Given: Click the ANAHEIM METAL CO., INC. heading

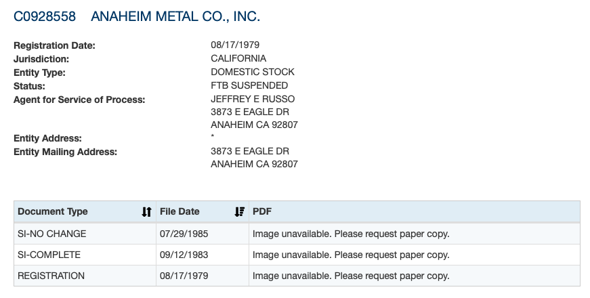Looking at the screenshot, I should tap(175, 16).
